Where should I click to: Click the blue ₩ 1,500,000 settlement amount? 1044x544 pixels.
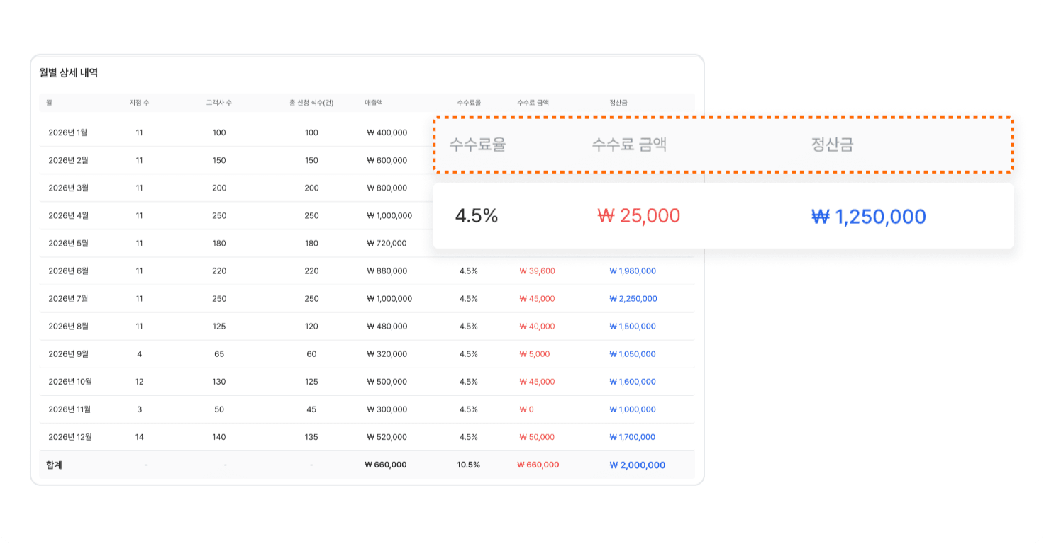(633, 326)
